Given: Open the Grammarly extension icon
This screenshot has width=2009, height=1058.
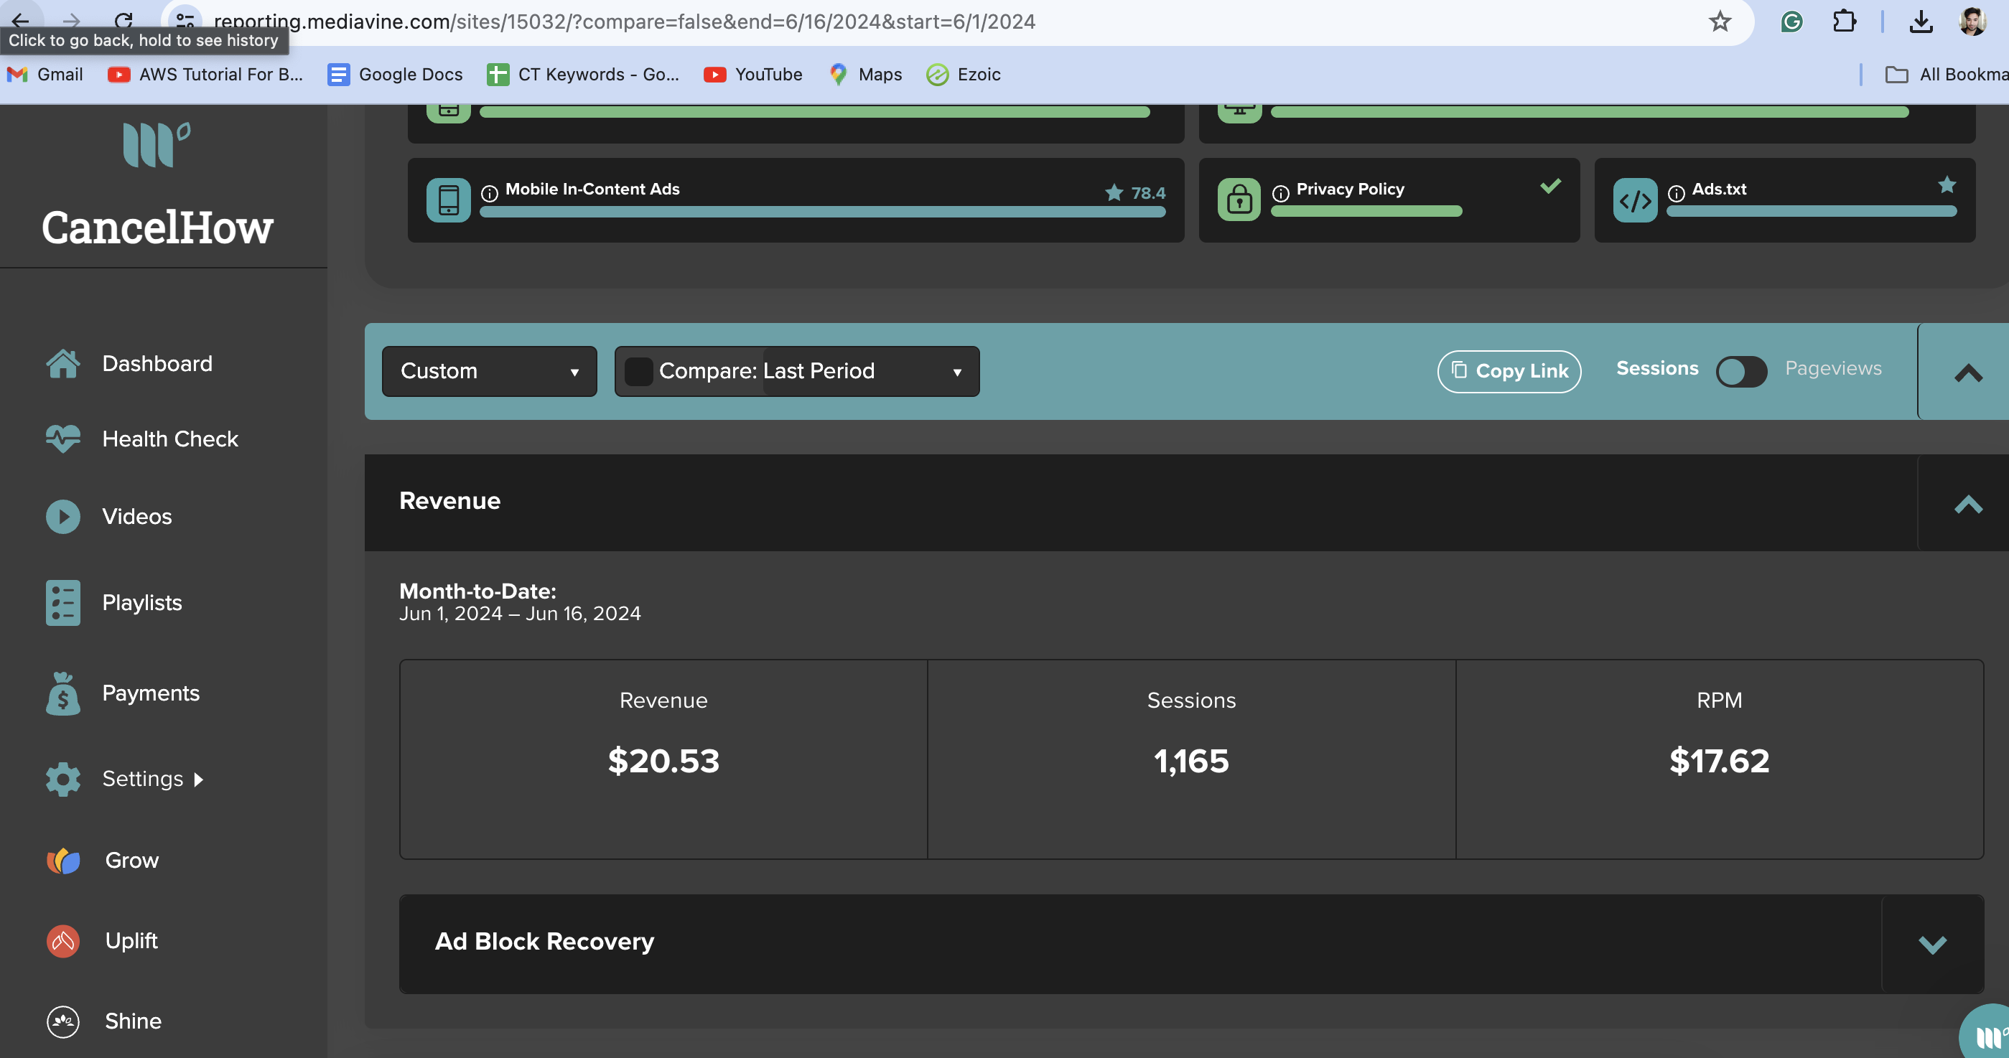Looking at the screenshot, I should [1791, 21].
